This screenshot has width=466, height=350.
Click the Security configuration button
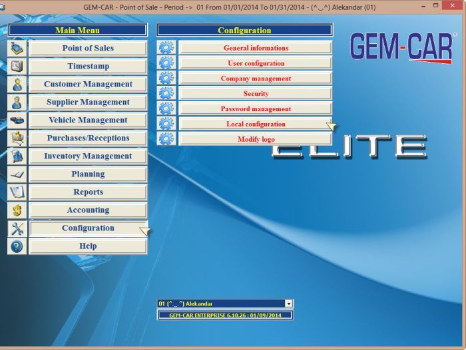(x=256, y=94)
